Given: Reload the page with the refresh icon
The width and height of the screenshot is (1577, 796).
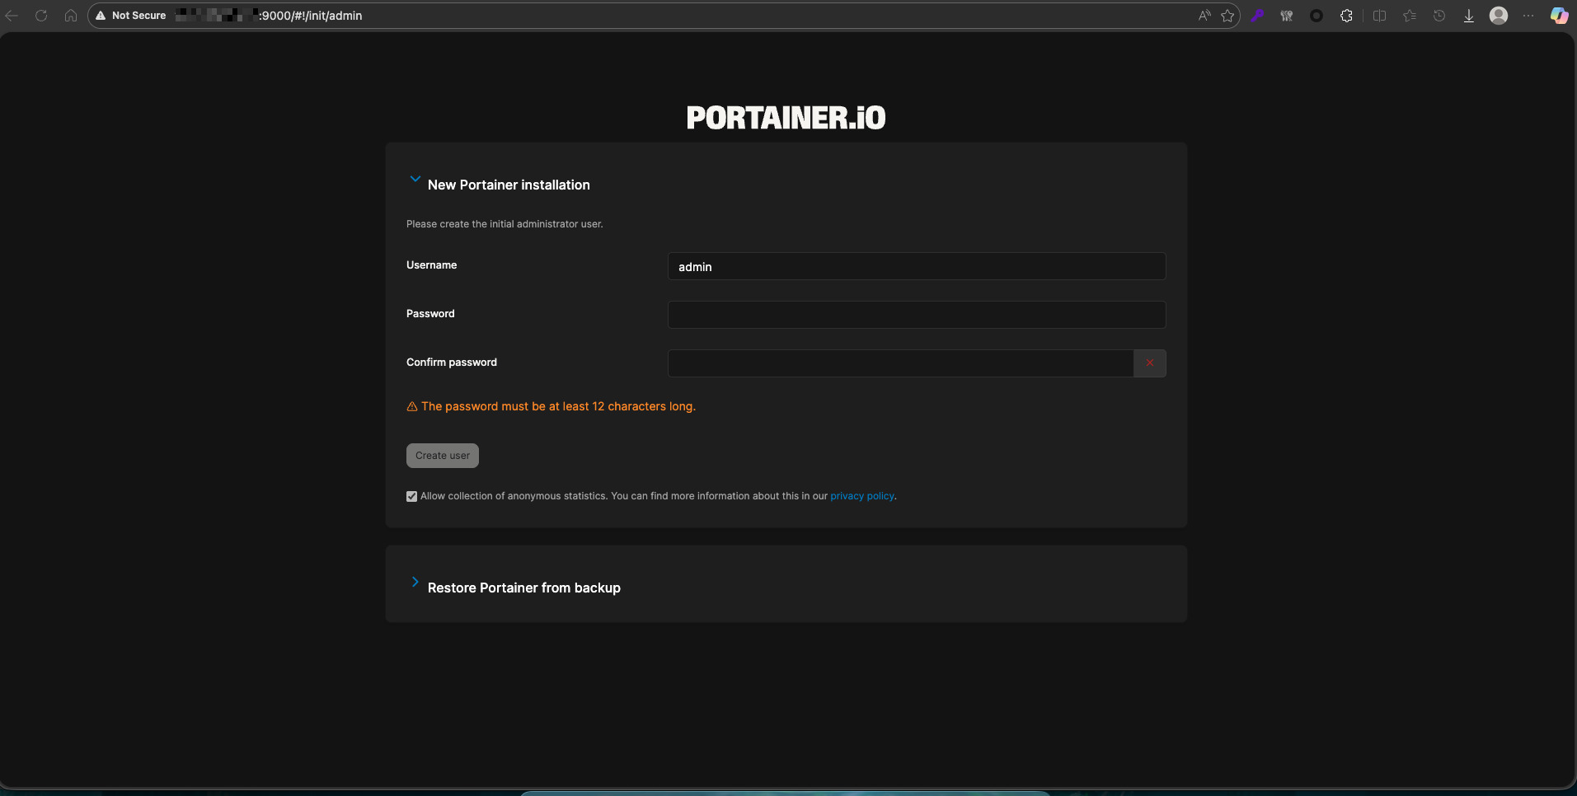Looking at the screenshot, I should point(41,16).
